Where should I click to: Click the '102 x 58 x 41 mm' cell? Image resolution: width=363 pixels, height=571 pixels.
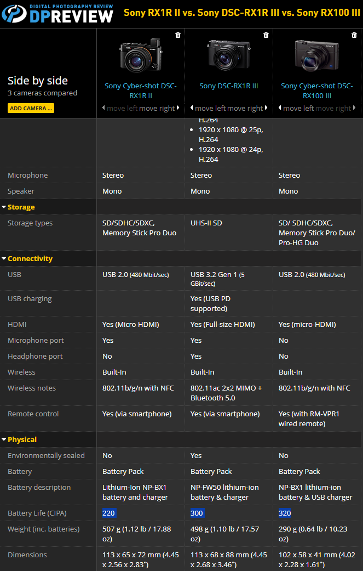click(x=317, y=559)
